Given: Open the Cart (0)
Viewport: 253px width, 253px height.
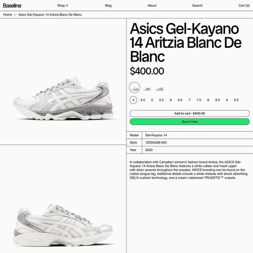Looking at the screenshot, I should pos(244,5).
